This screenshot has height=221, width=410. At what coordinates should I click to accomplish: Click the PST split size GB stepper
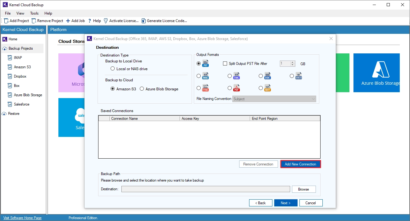pos(287,64)
